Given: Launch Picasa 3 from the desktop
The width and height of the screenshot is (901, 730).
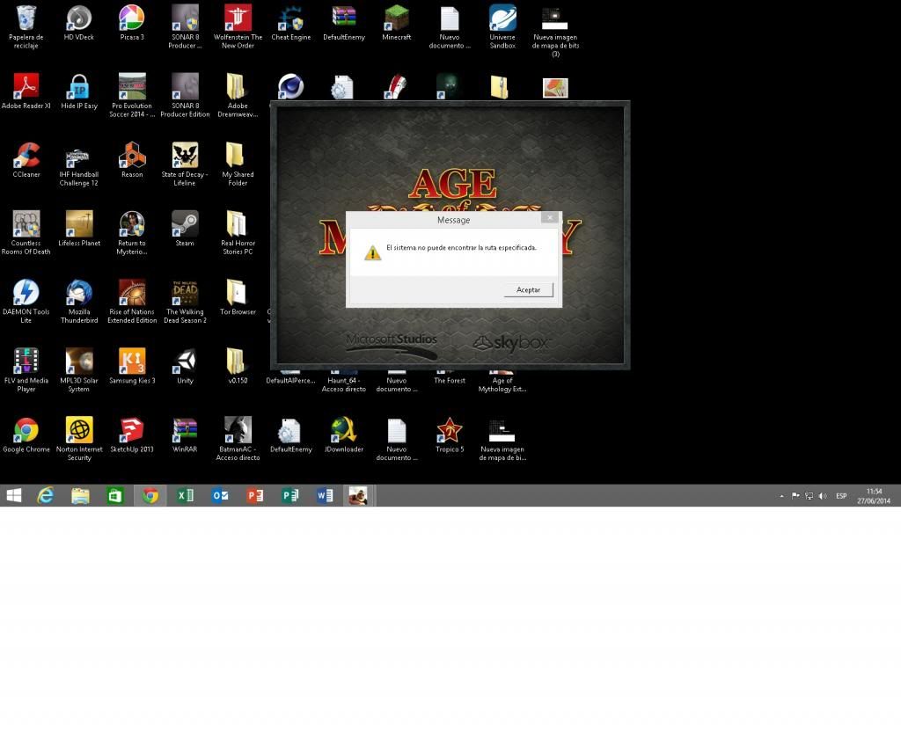Looking at the screenshot, I should (132, 24).
